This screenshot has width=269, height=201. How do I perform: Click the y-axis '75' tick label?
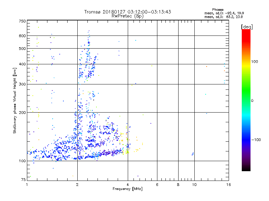tap(24, 180)
